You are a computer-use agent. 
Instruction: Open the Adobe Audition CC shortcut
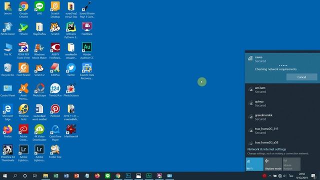[87, 51]
